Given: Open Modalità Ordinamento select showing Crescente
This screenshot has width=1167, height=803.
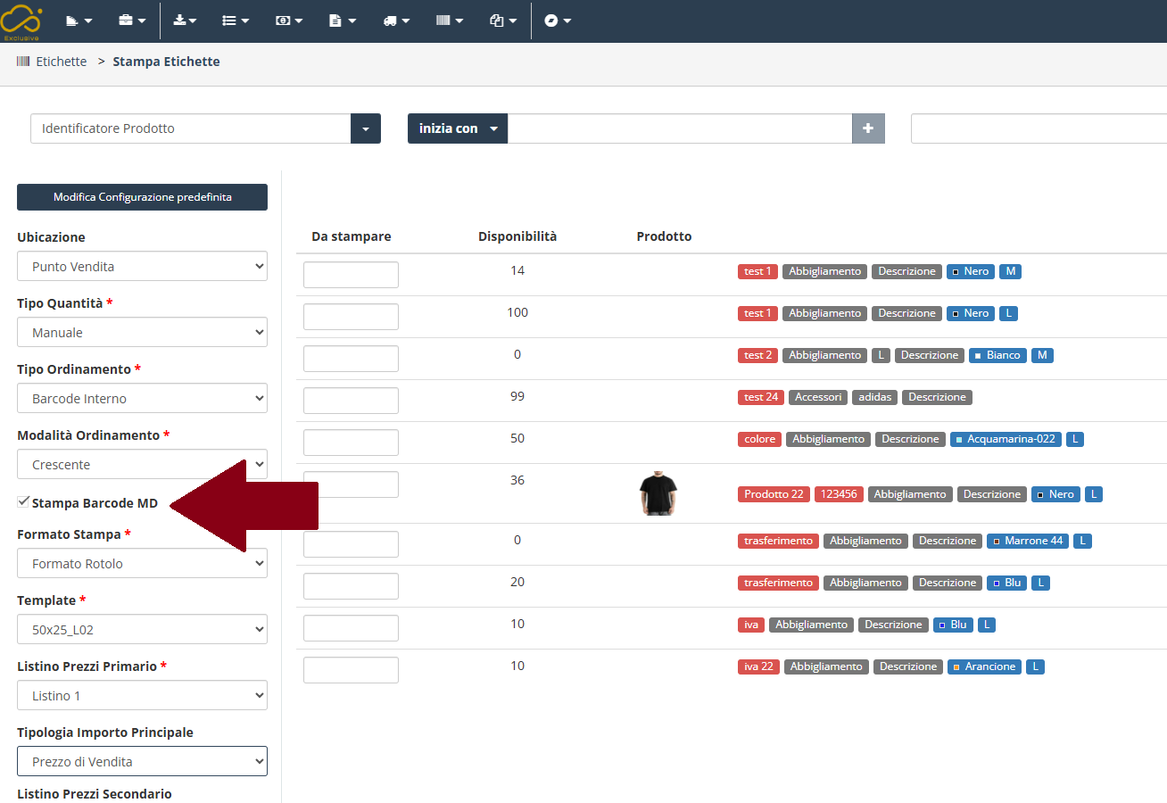Looking at the screenshot, I should [x=142, y=464].
